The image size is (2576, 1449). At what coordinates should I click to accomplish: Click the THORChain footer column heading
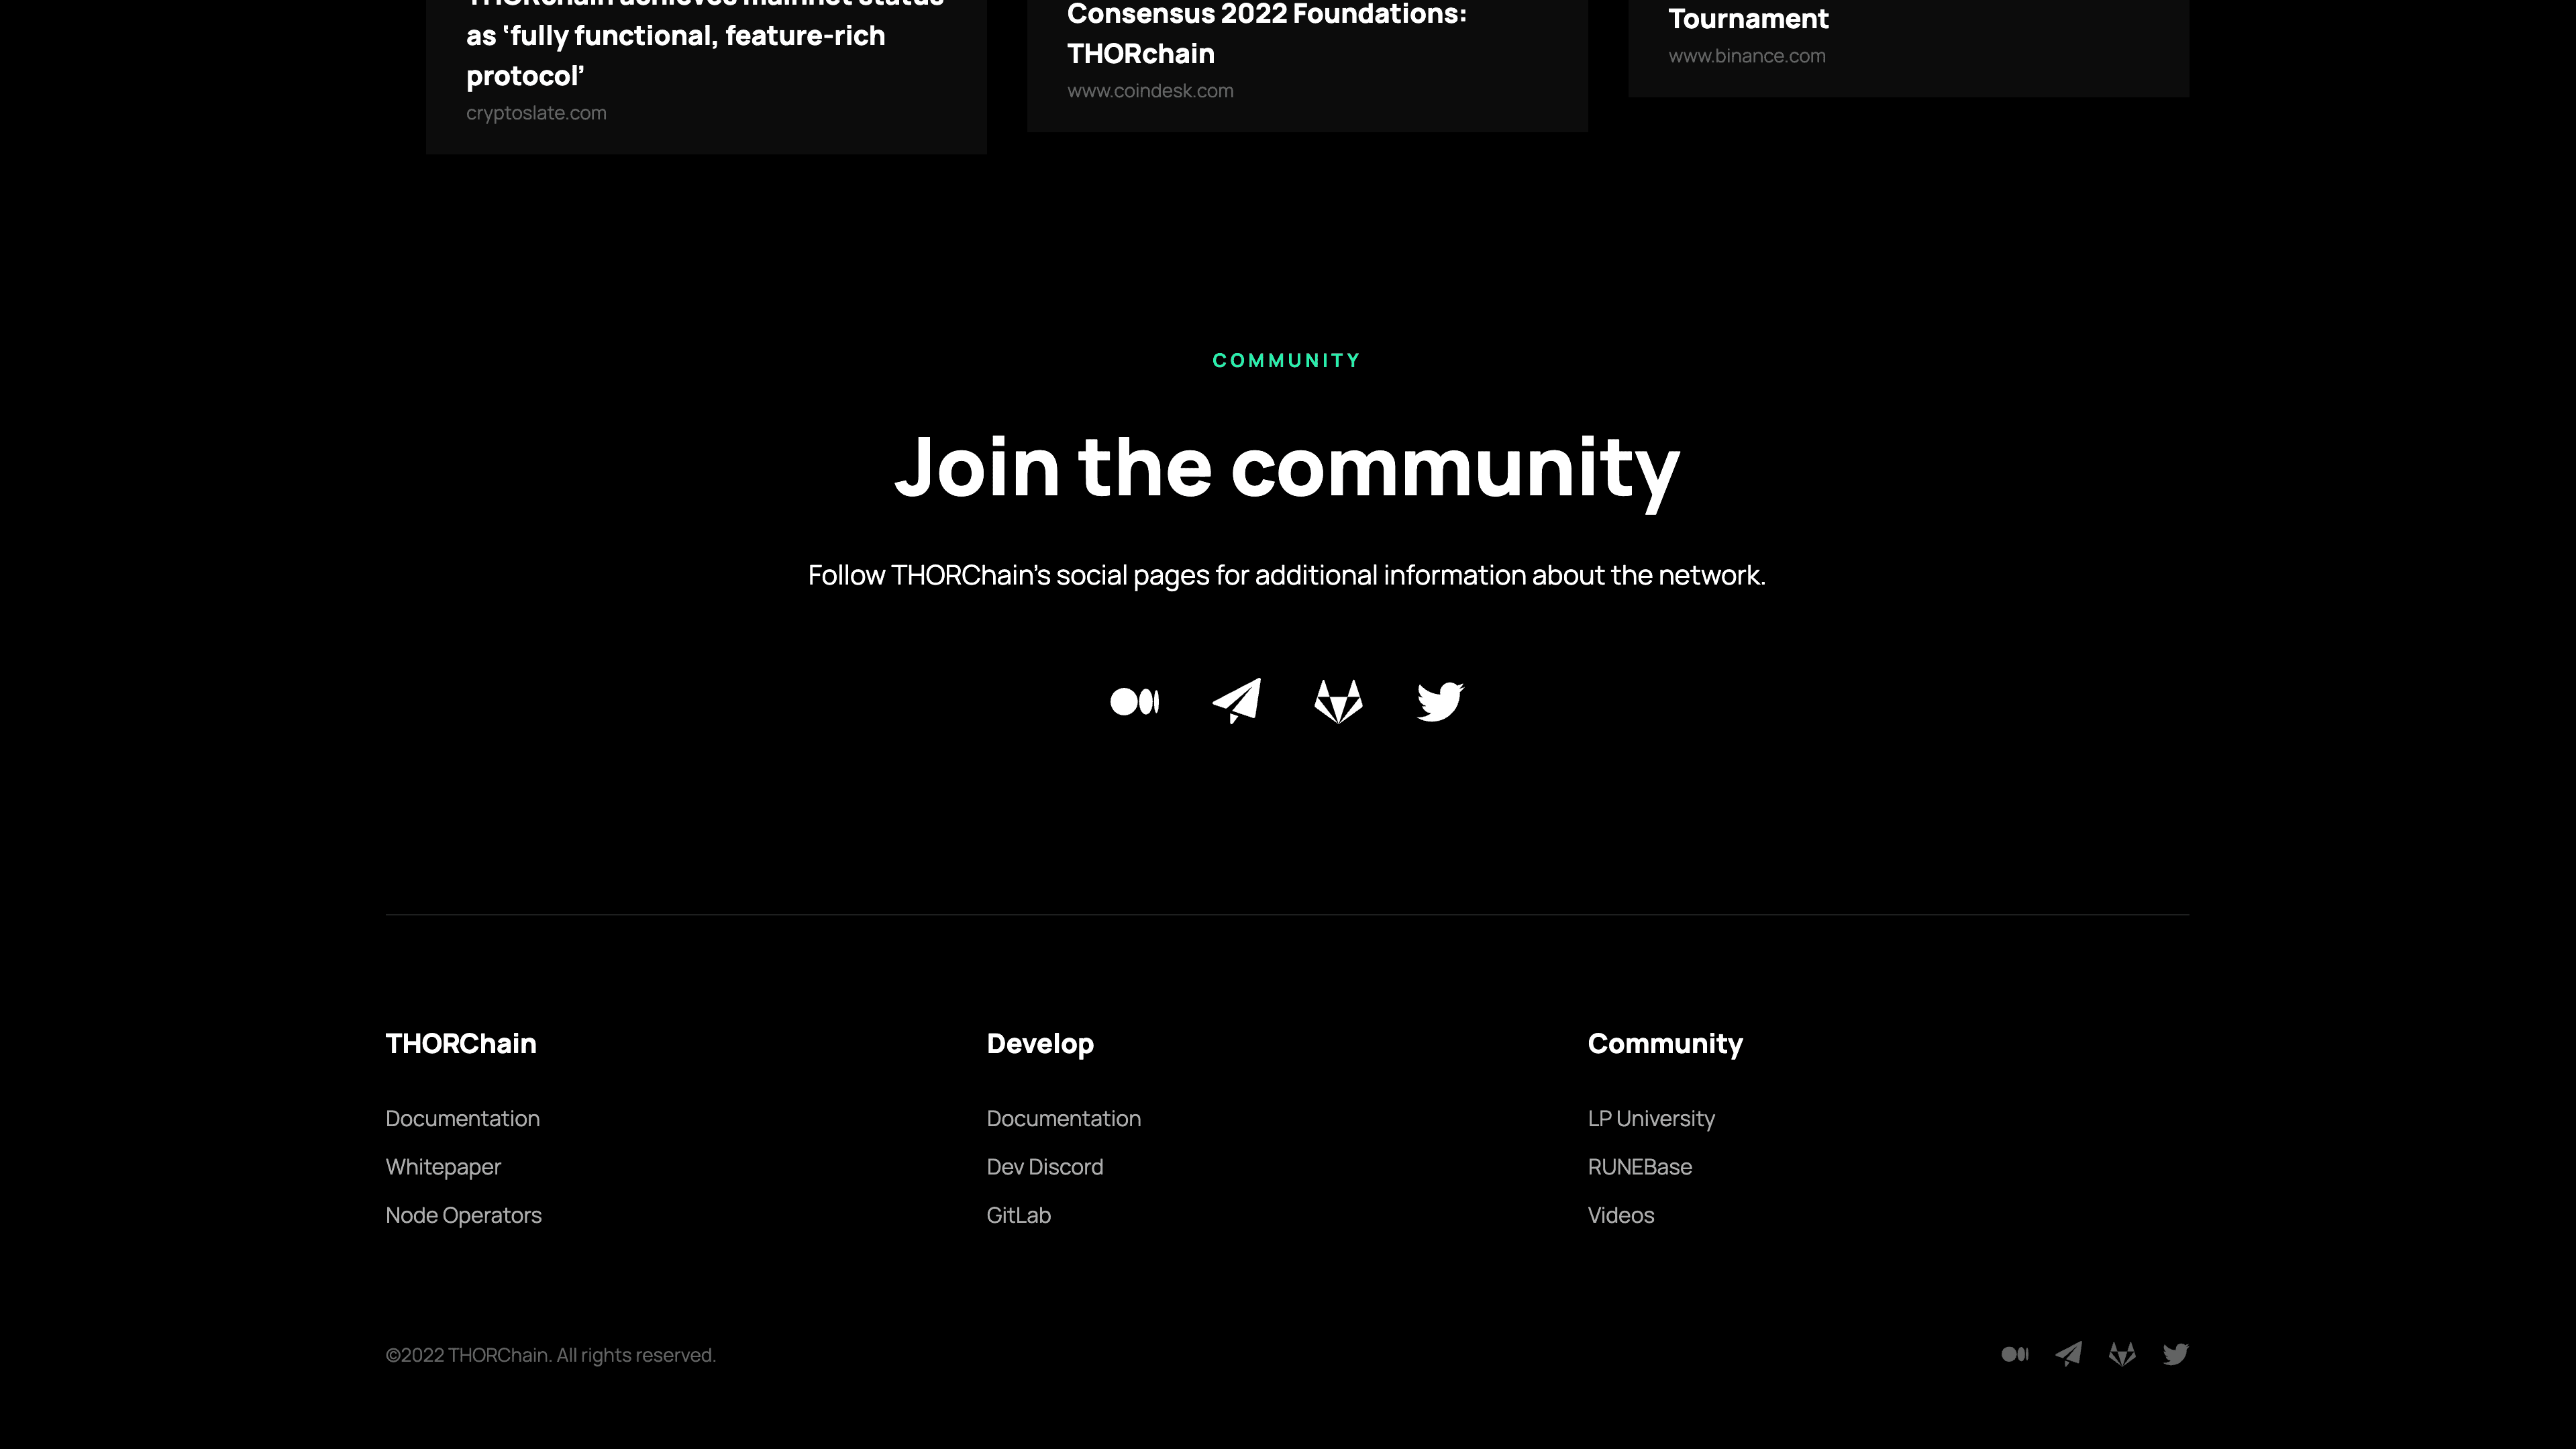click(461, 1043)
